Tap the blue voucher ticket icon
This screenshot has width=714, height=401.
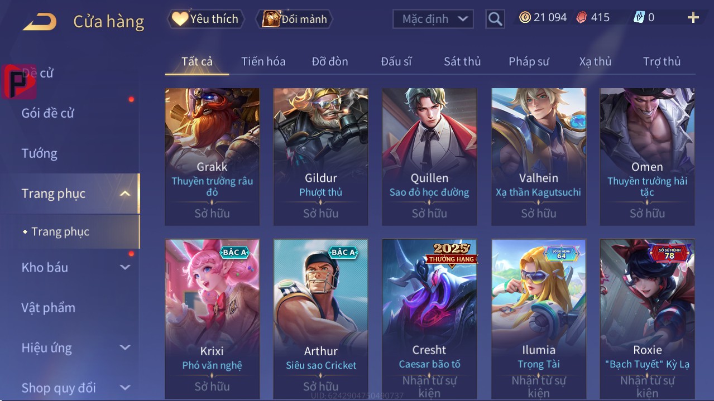pyautogui.click(x=639, y=18)
